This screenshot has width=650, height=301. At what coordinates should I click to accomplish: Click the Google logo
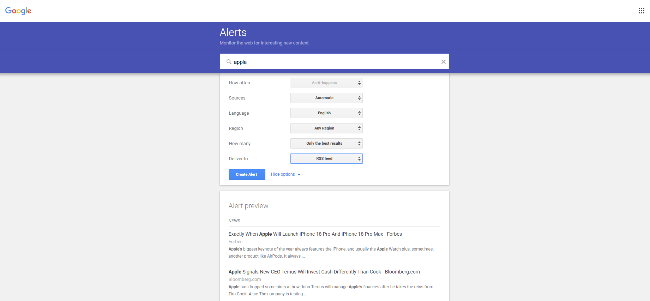coord(18,11)
